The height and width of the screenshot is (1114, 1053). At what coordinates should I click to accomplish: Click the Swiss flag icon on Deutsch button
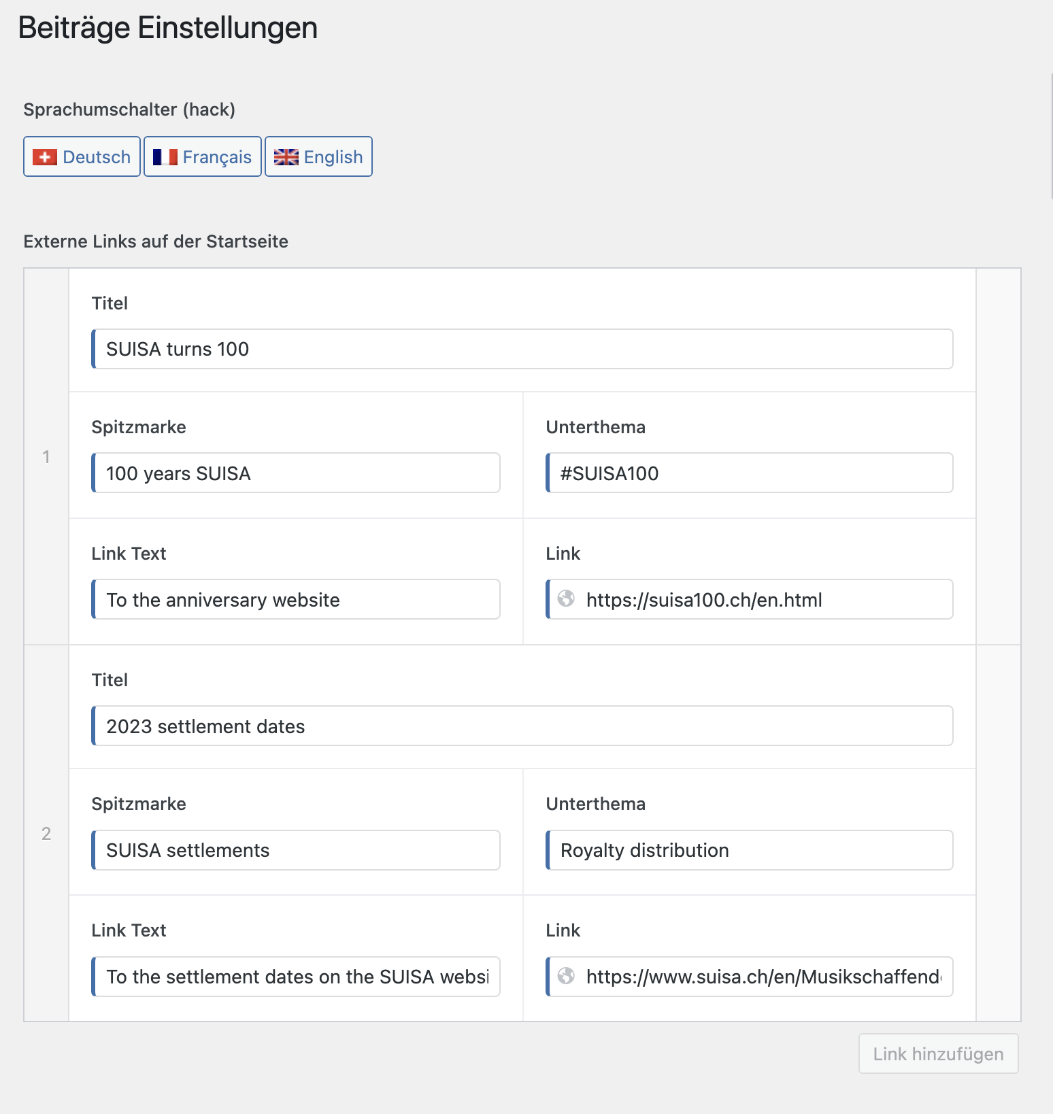tap(44, 156)
